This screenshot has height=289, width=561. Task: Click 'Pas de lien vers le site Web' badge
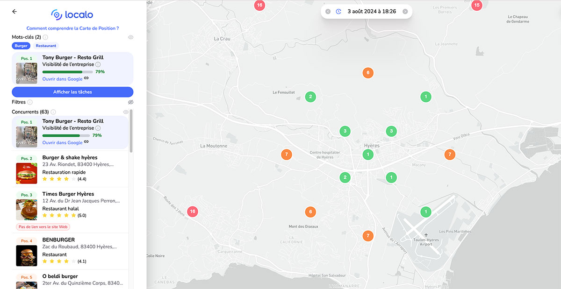pyautogui.click(x=43, y=227)
